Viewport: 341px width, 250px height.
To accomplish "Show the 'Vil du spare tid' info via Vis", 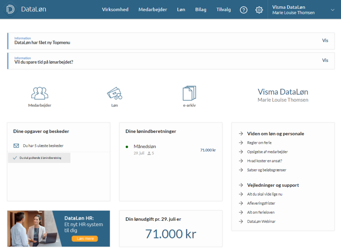I will (325, 60).
